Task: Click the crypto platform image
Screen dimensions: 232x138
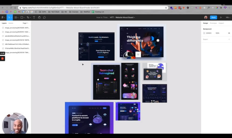Action: (x=89, y=118)
